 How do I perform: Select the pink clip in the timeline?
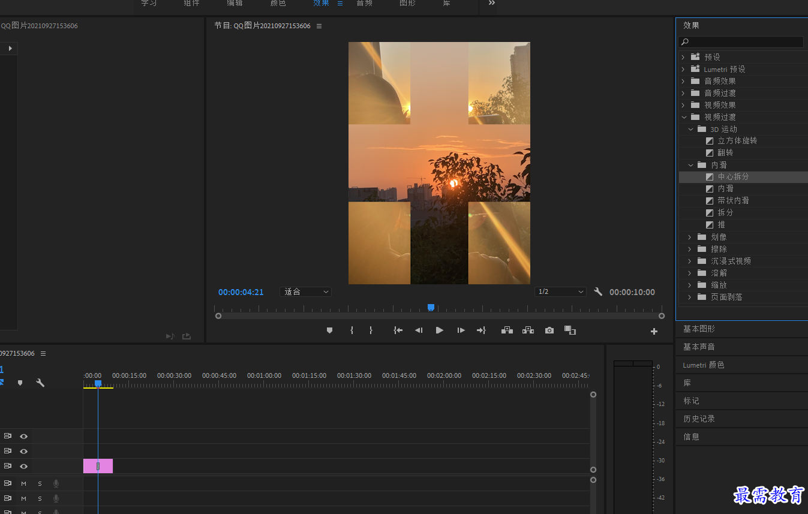pyautogui.click(x=98, y=466)
